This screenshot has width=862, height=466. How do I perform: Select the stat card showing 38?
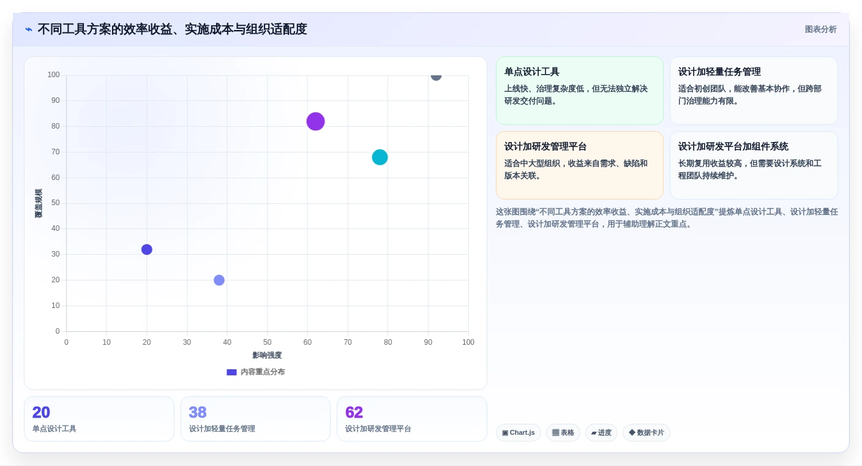click(x=255, y=419)
